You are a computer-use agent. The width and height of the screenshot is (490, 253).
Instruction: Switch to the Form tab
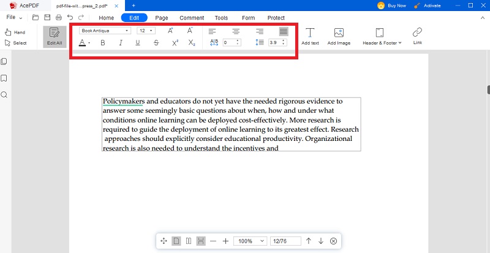pos(249,18)
